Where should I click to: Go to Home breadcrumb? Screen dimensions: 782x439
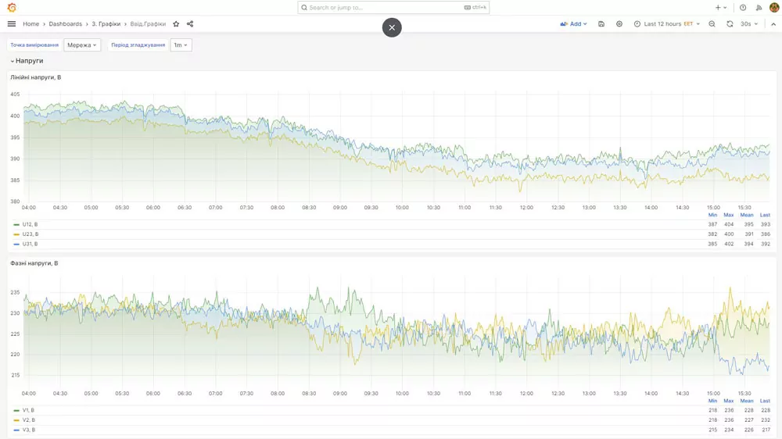point(31,24)
